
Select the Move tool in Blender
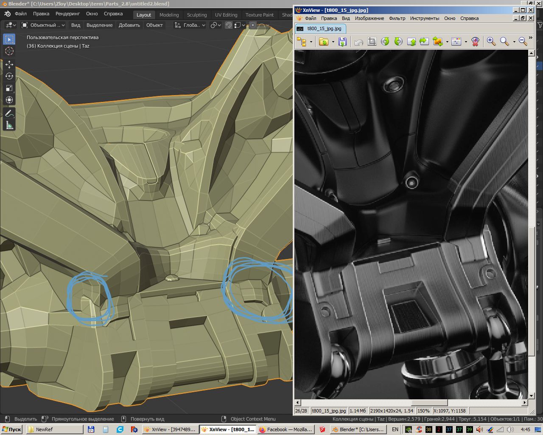pos(9,65)
